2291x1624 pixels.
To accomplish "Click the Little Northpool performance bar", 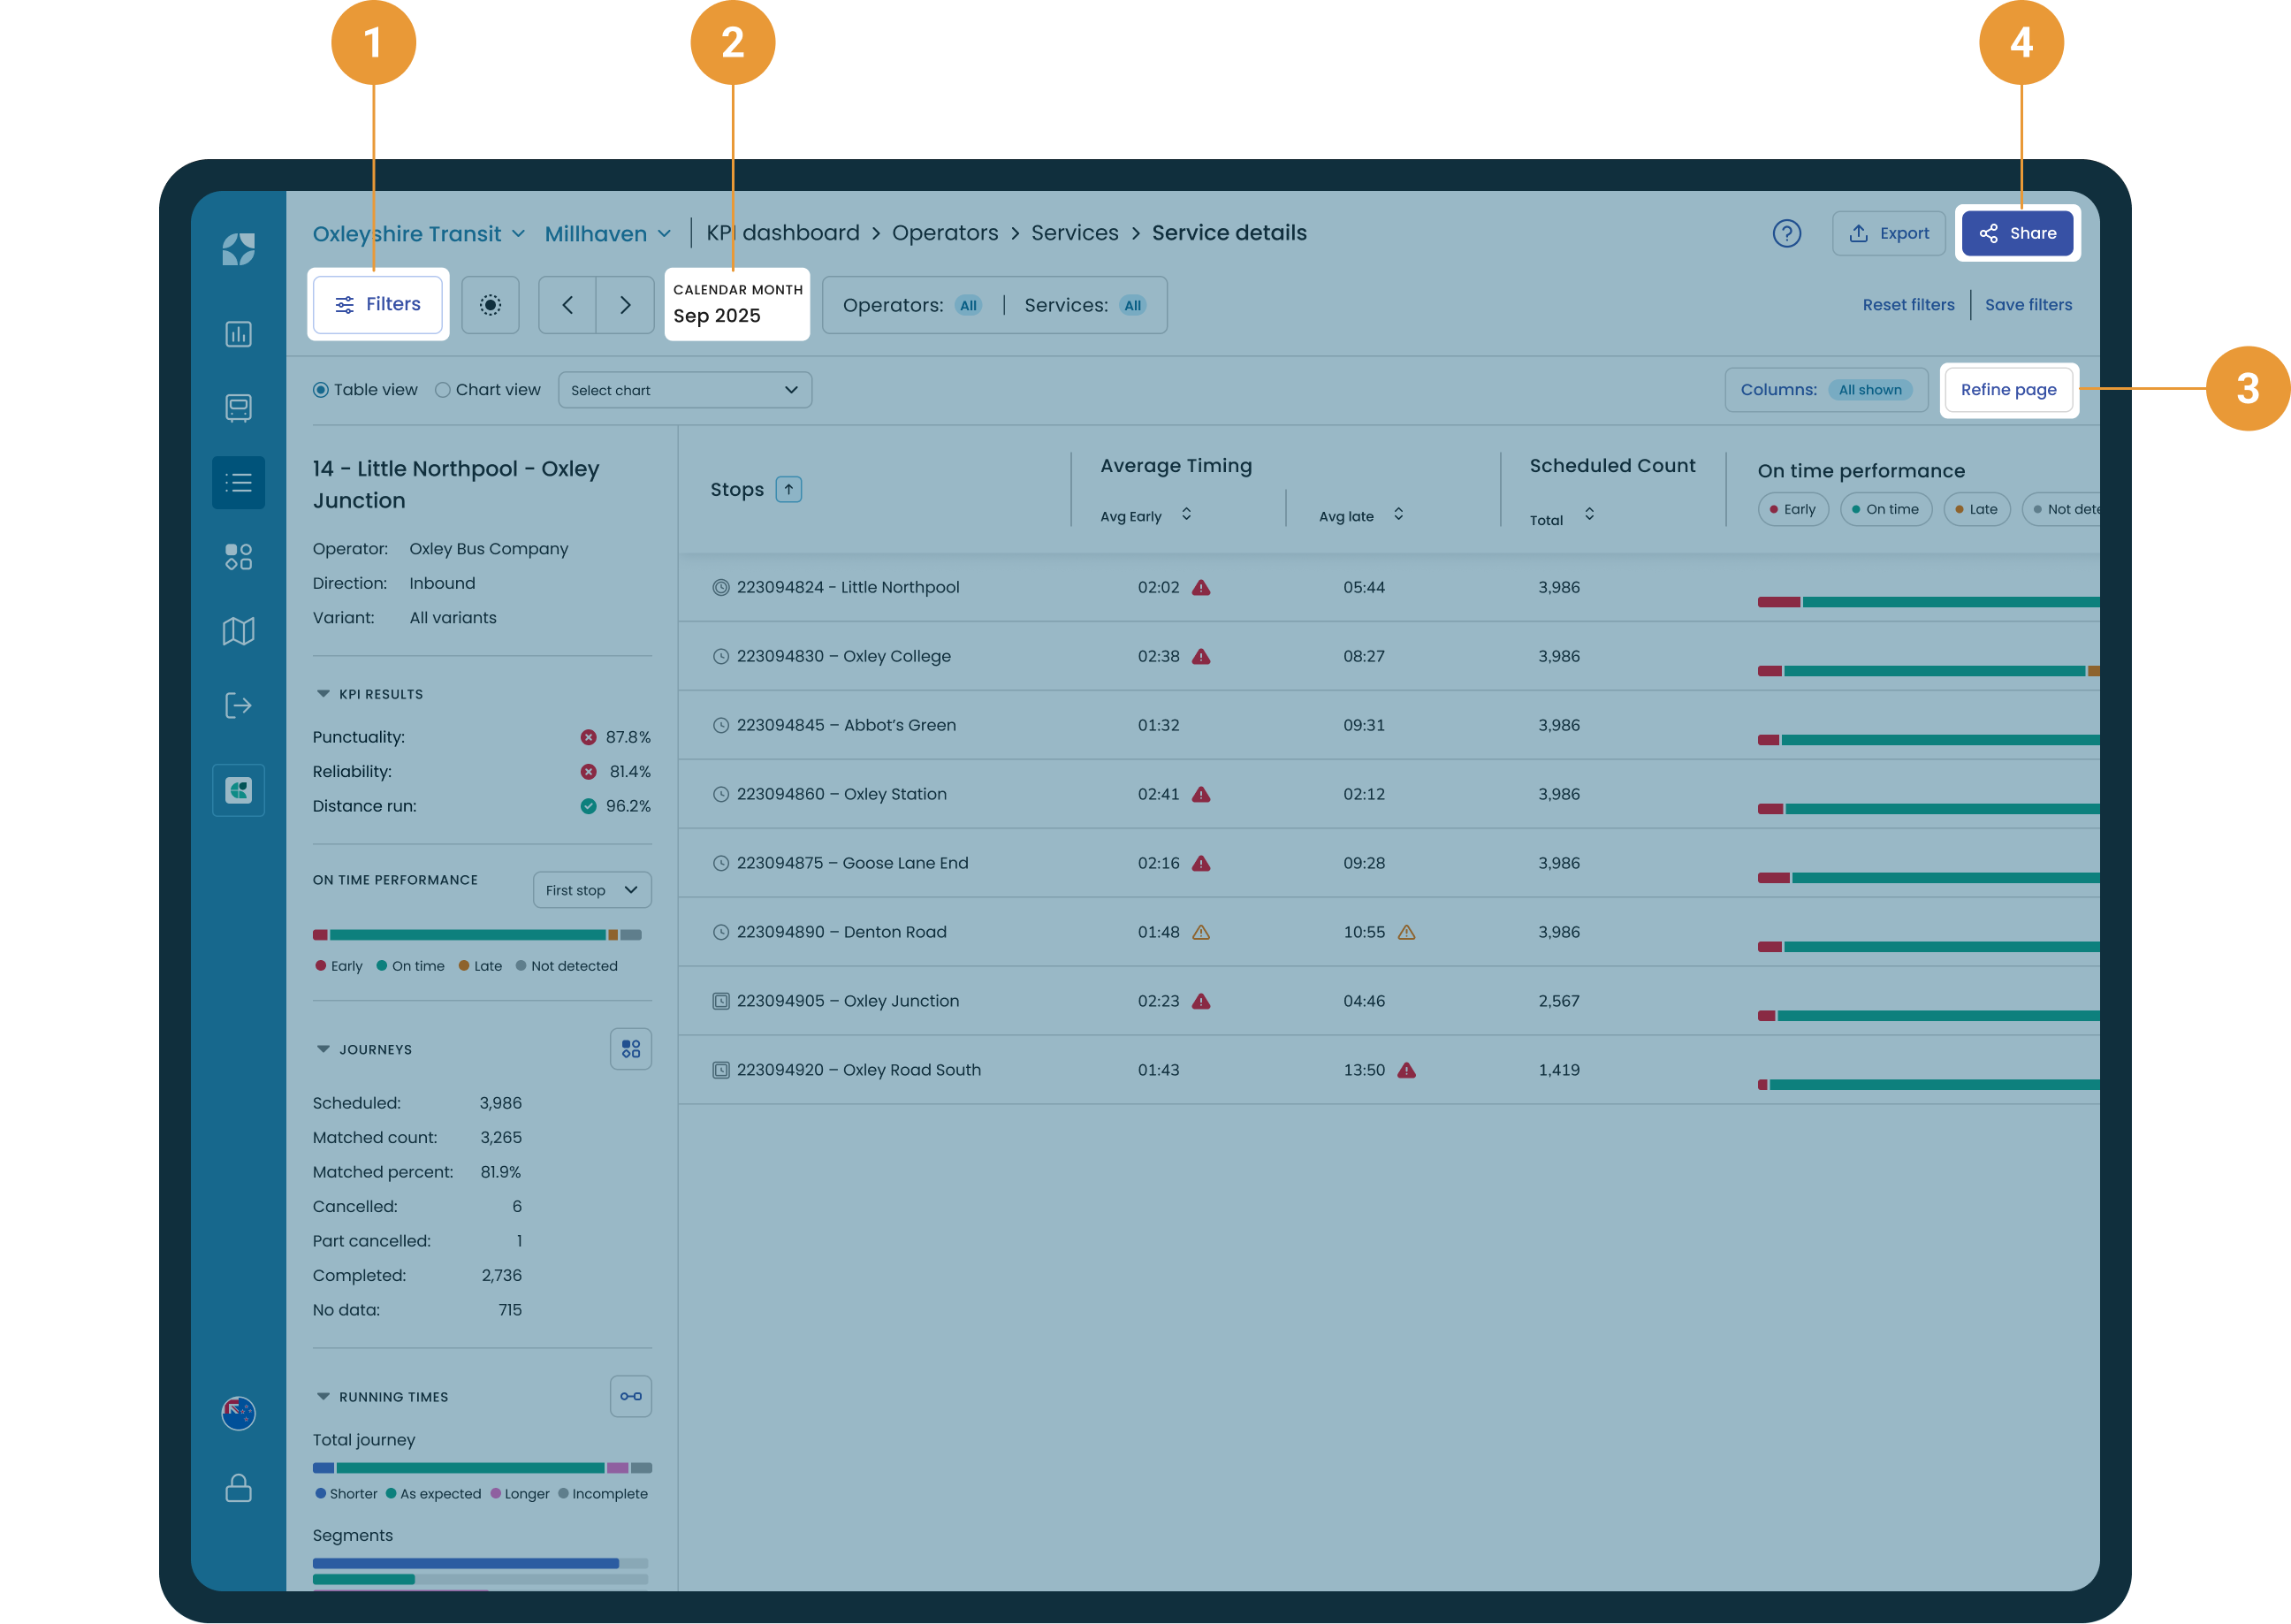I will click(x=1928, y=602).
